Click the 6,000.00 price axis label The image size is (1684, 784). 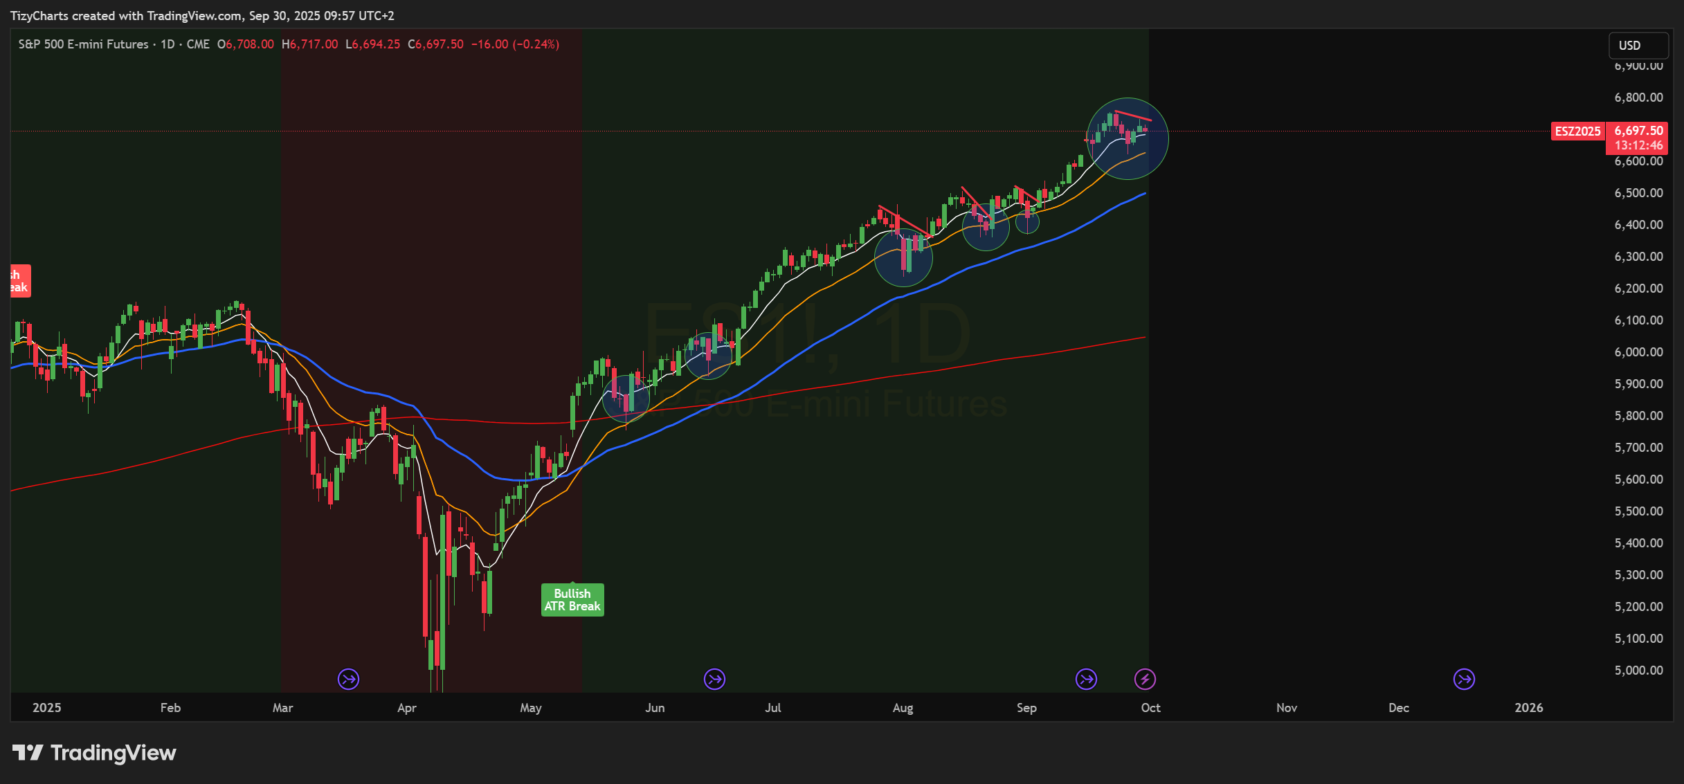click(x=1638, y=352)
